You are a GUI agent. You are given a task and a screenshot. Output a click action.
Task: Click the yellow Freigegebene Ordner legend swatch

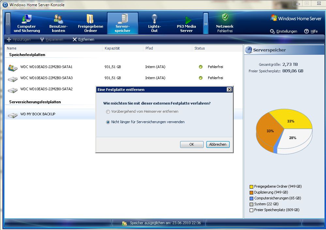coord(251,187)
